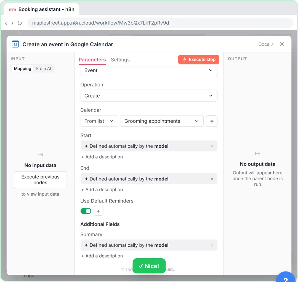Image resolution: width=298 pixels, height=282 pixels.
Task: Close the node details panel
Action: [282, 44]
